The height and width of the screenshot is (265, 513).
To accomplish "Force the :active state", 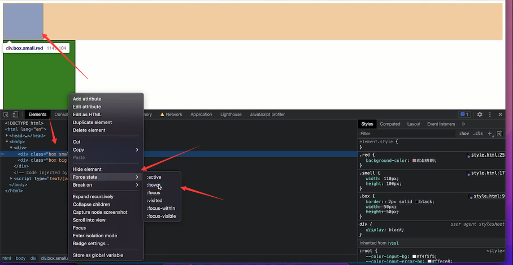I will pos(162,177).
